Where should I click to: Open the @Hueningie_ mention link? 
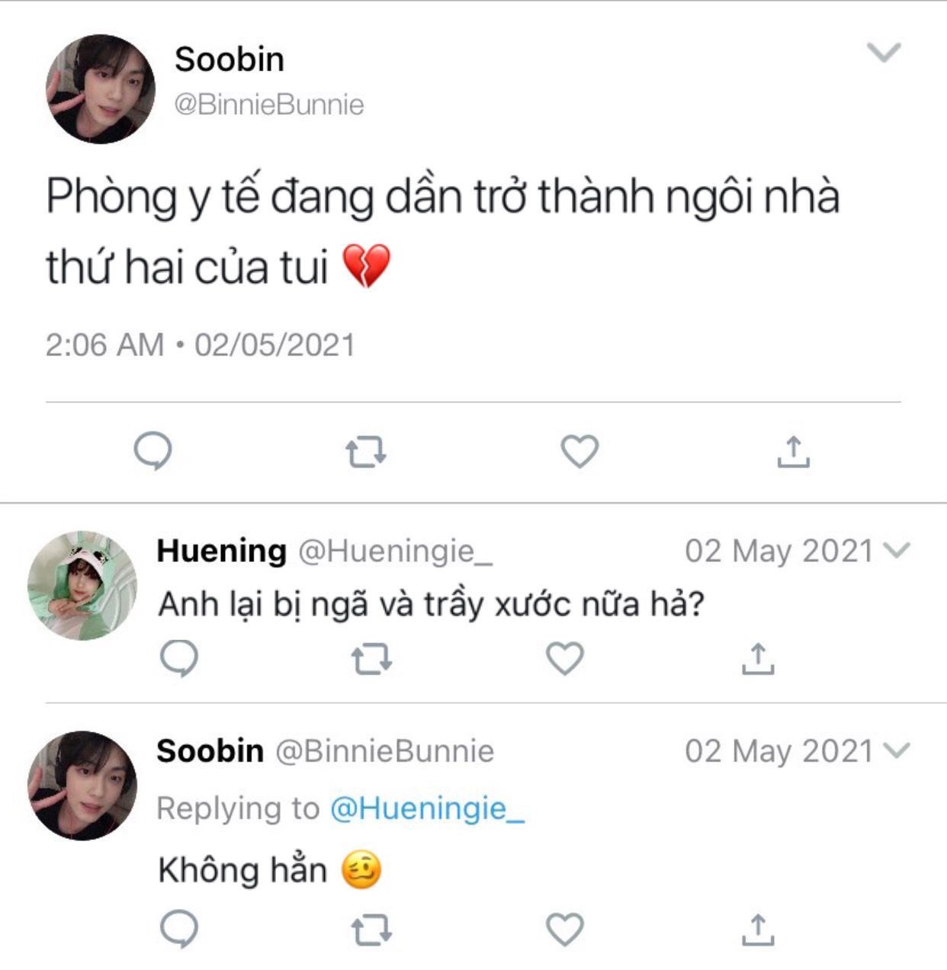[x=427, y=808]
